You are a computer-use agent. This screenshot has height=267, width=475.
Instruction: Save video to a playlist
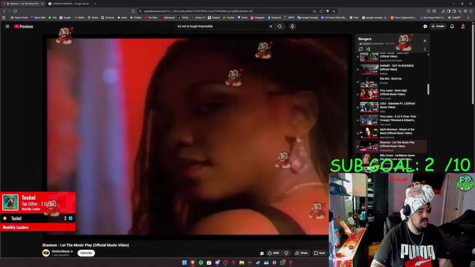320,253
